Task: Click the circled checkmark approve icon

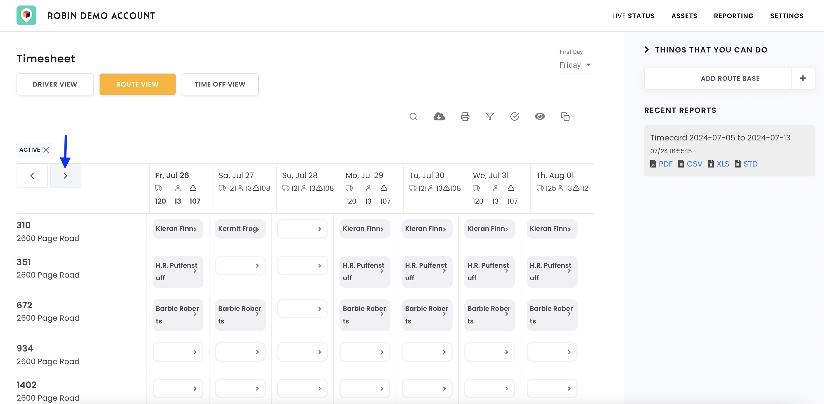Action: coord(514,117)
